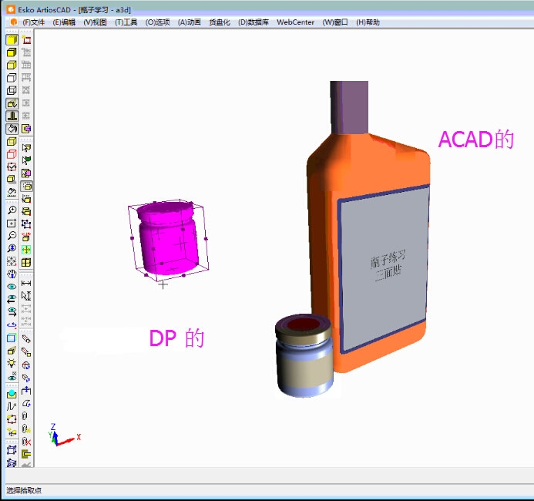
Task: Select the green flag arrow tool
Action: [26, 160]
